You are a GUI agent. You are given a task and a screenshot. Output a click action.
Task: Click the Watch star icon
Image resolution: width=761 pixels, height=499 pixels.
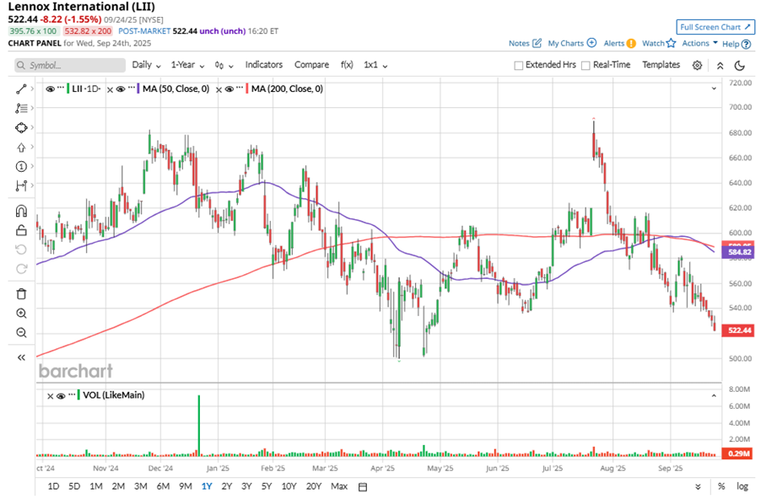[x=671, y=43]
